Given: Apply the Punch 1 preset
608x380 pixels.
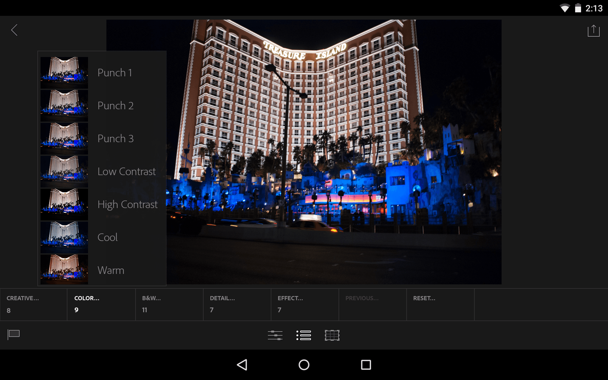Looking at the screenshot, I should 102,73.
